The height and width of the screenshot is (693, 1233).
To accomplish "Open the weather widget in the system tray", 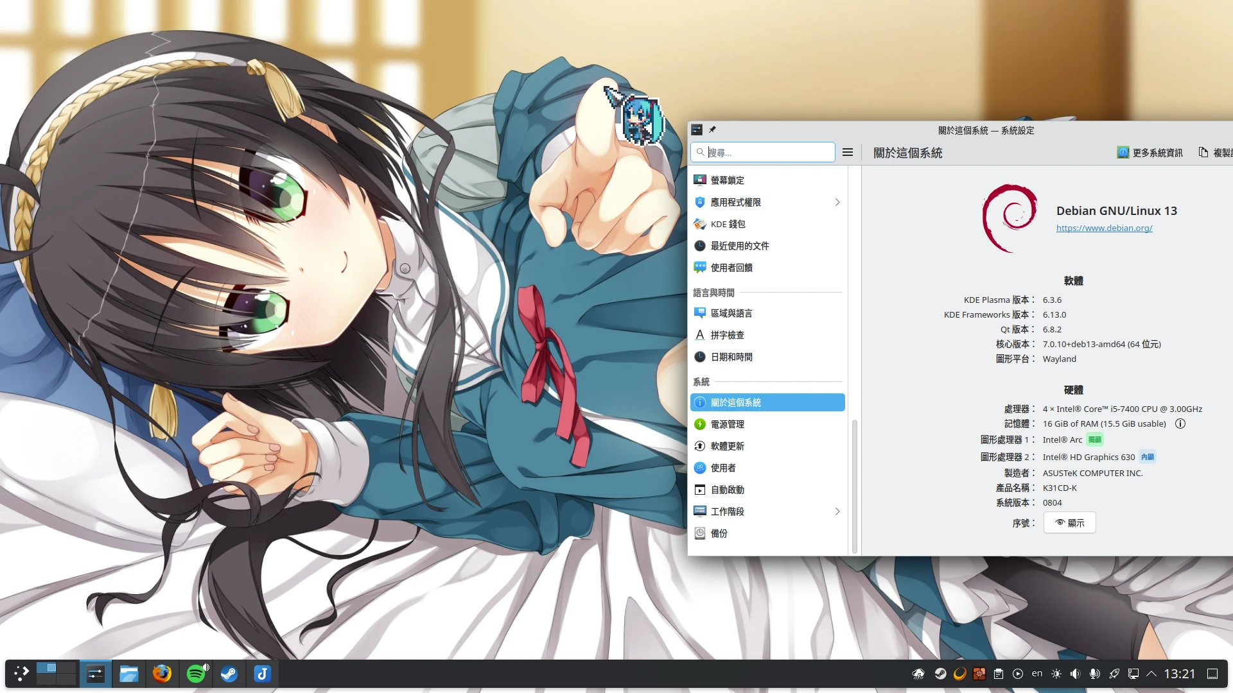I will pos(919,674).
